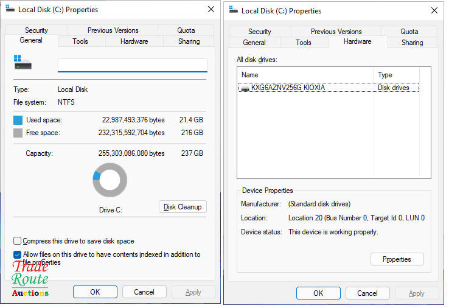Click the gray Free space color square
The width and height of the screenshot is (449, 308).
tap(18, 133)
